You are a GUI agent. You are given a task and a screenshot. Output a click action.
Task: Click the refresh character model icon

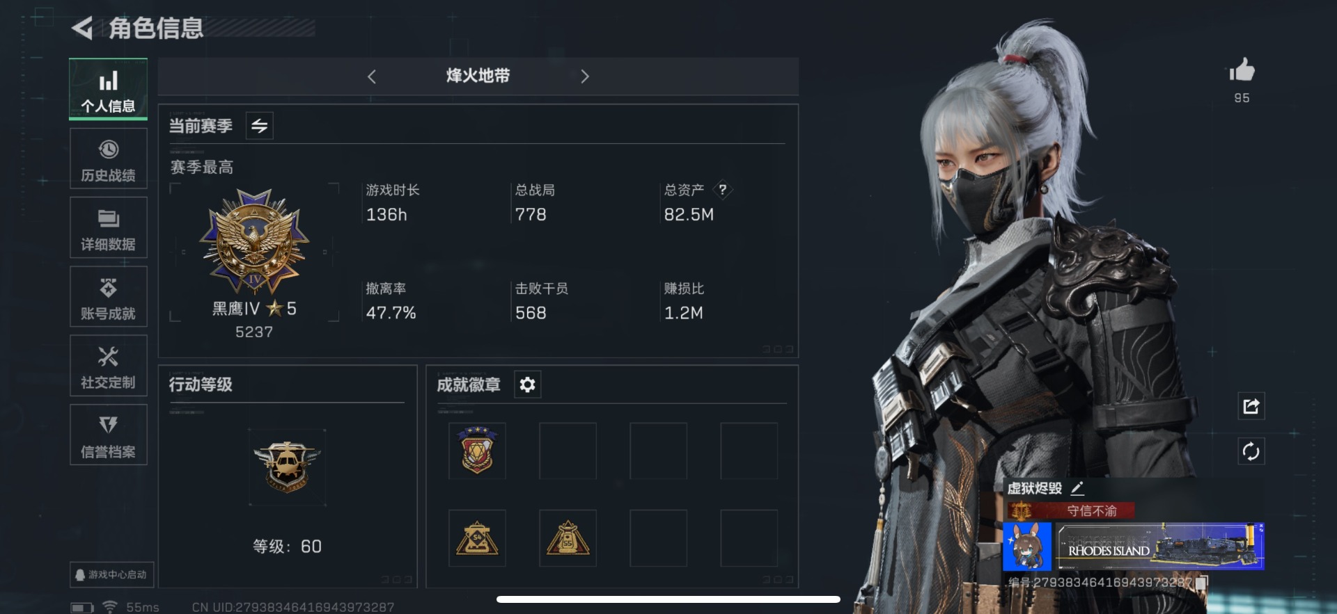1251,451
